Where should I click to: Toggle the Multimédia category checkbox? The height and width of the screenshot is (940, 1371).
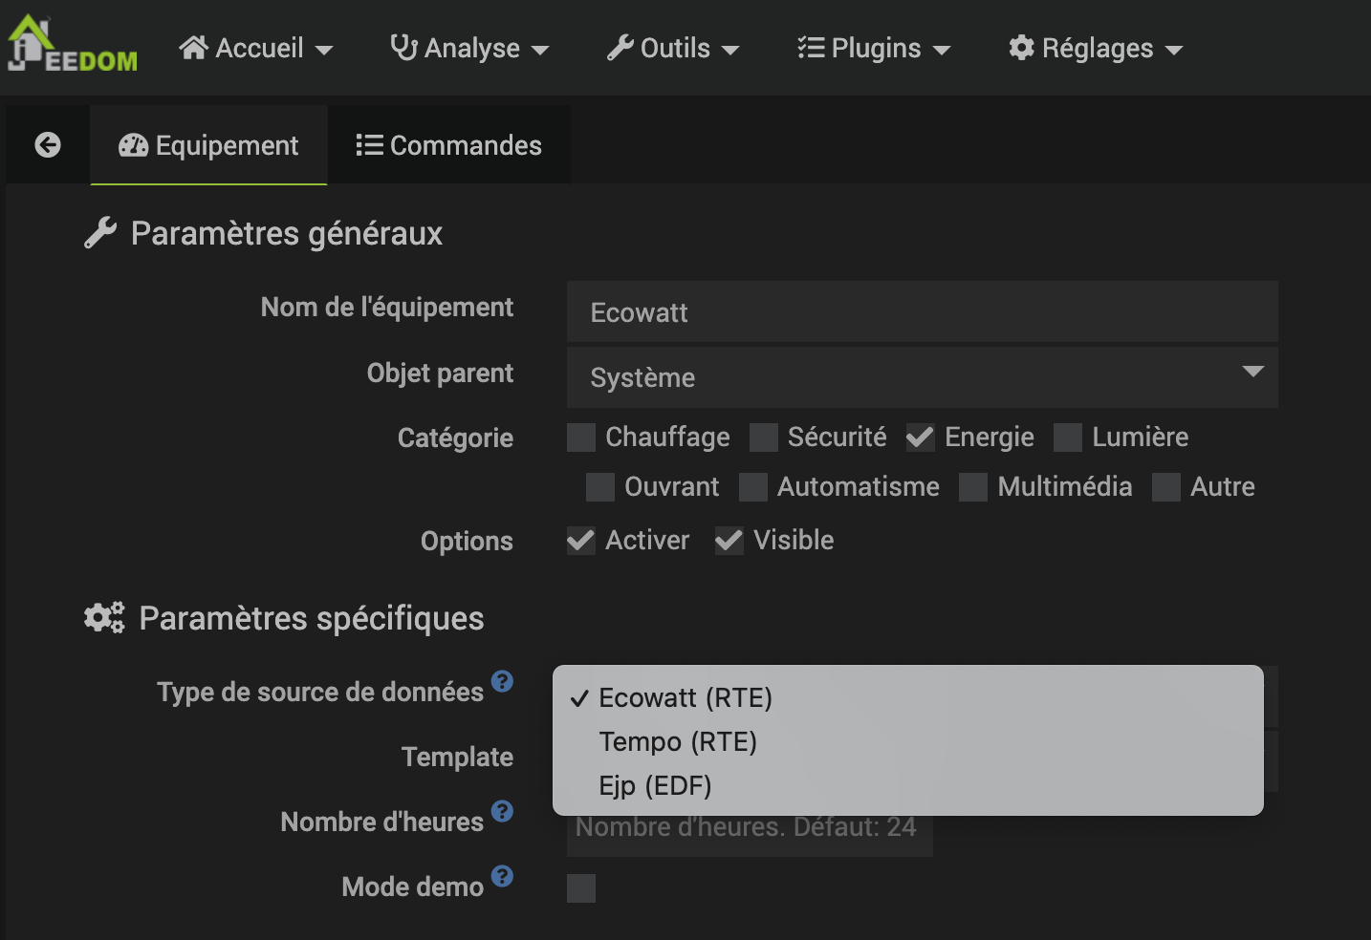pyautogui.click(x=973, y=487)
